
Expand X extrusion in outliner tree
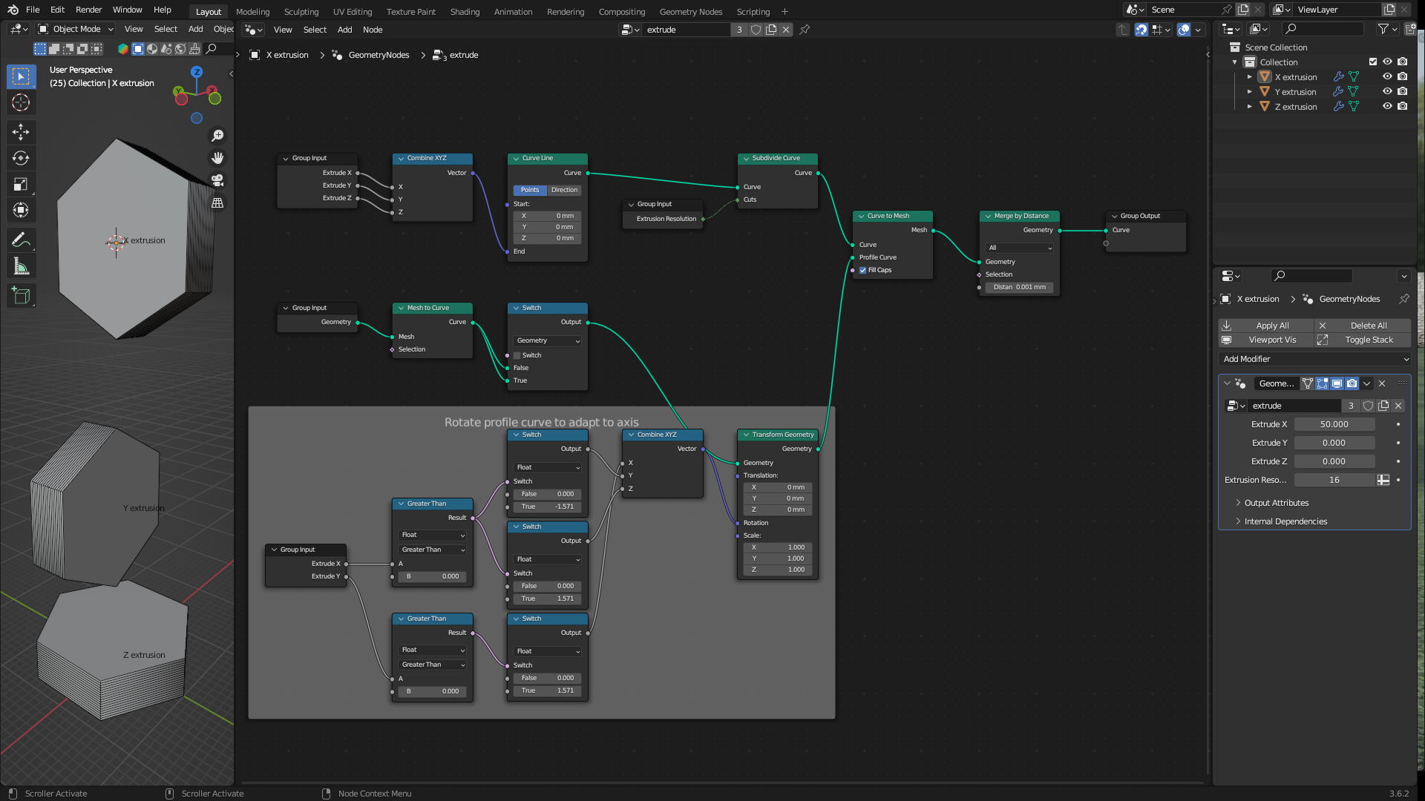pyautogui.click(x=1250, y=77)
